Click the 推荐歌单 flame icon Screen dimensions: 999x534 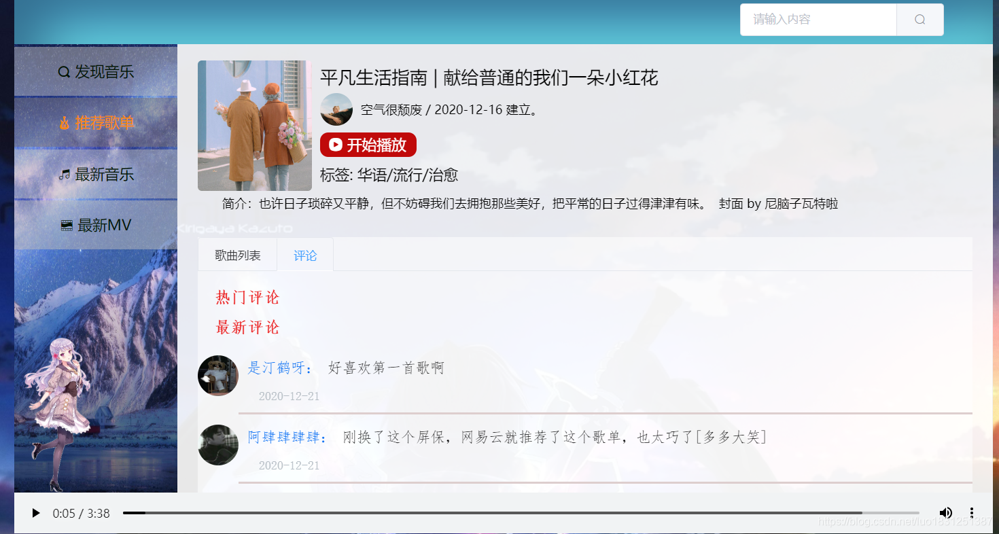[67, 123]
